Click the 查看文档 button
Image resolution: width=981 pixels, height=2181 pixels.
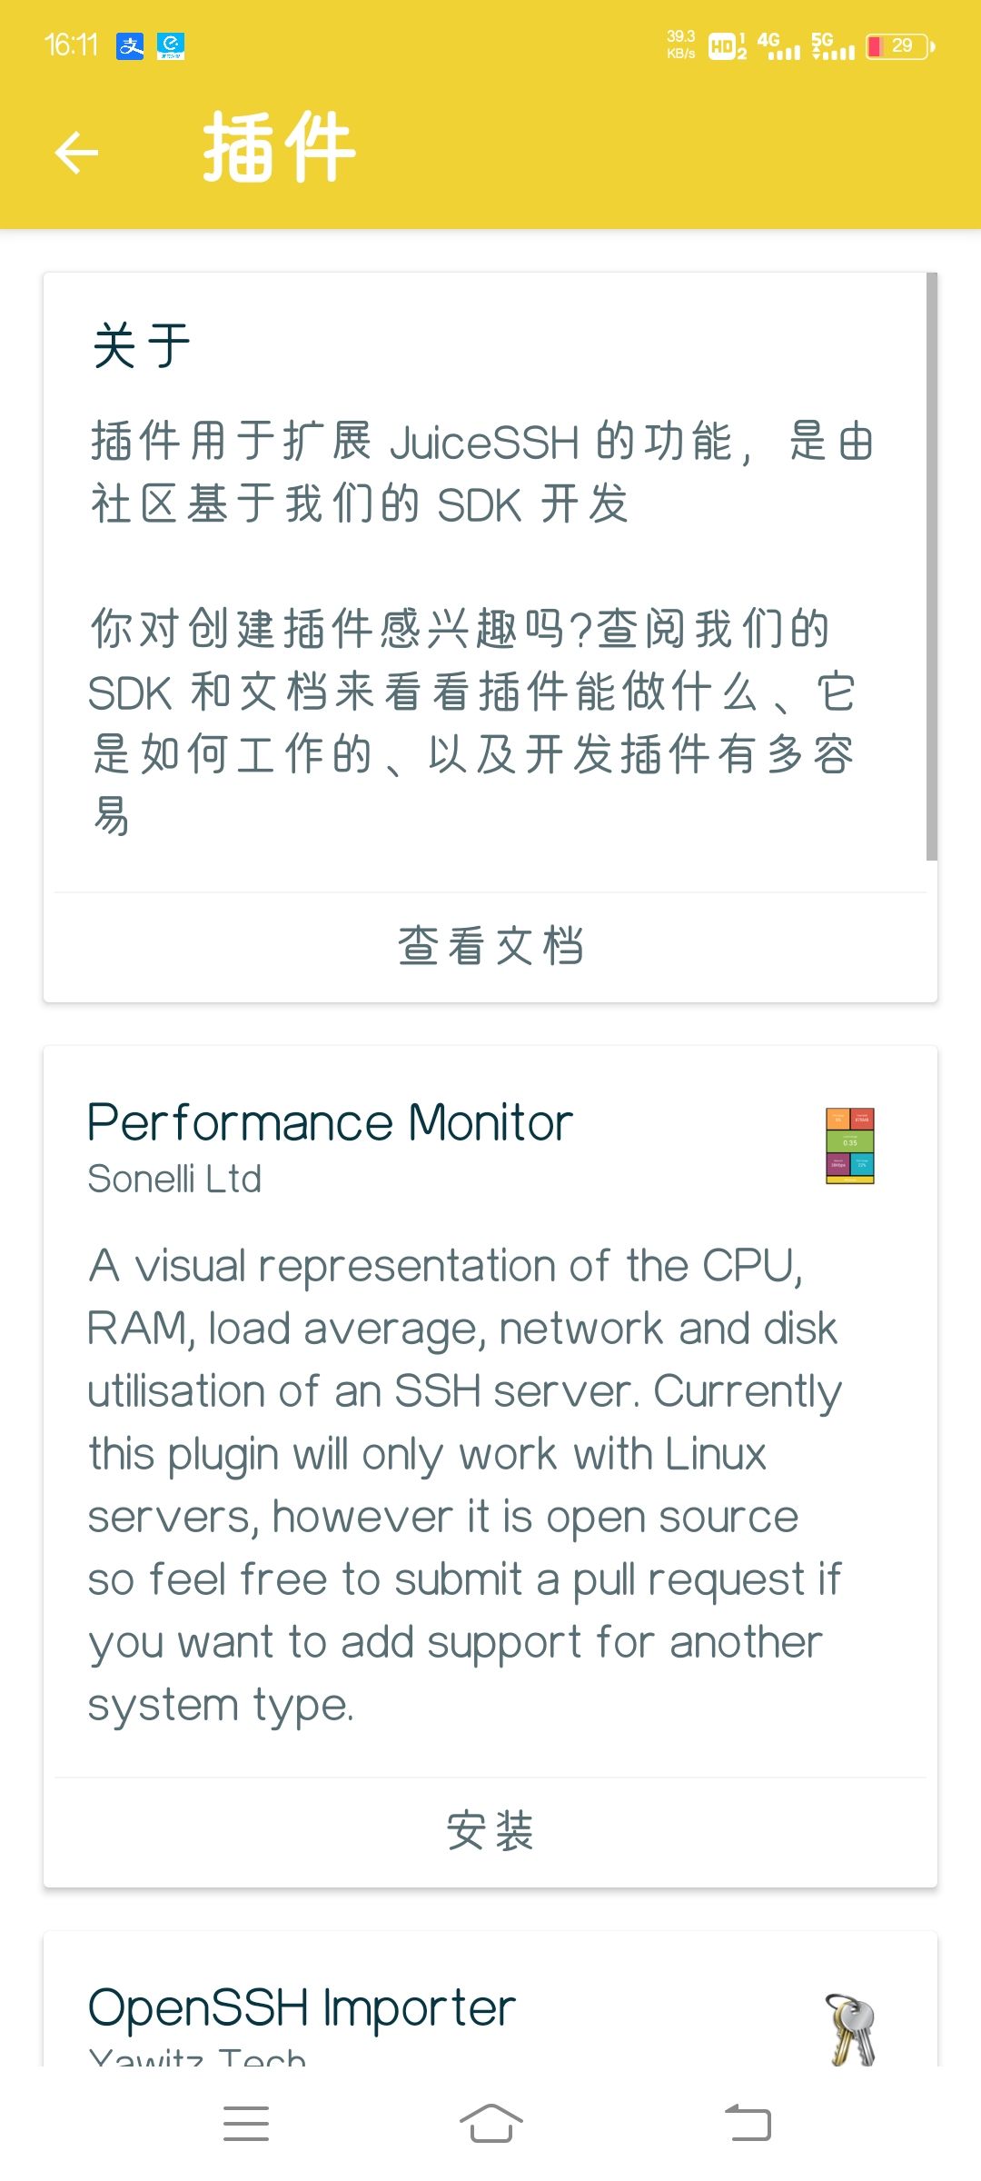point(490,946)
